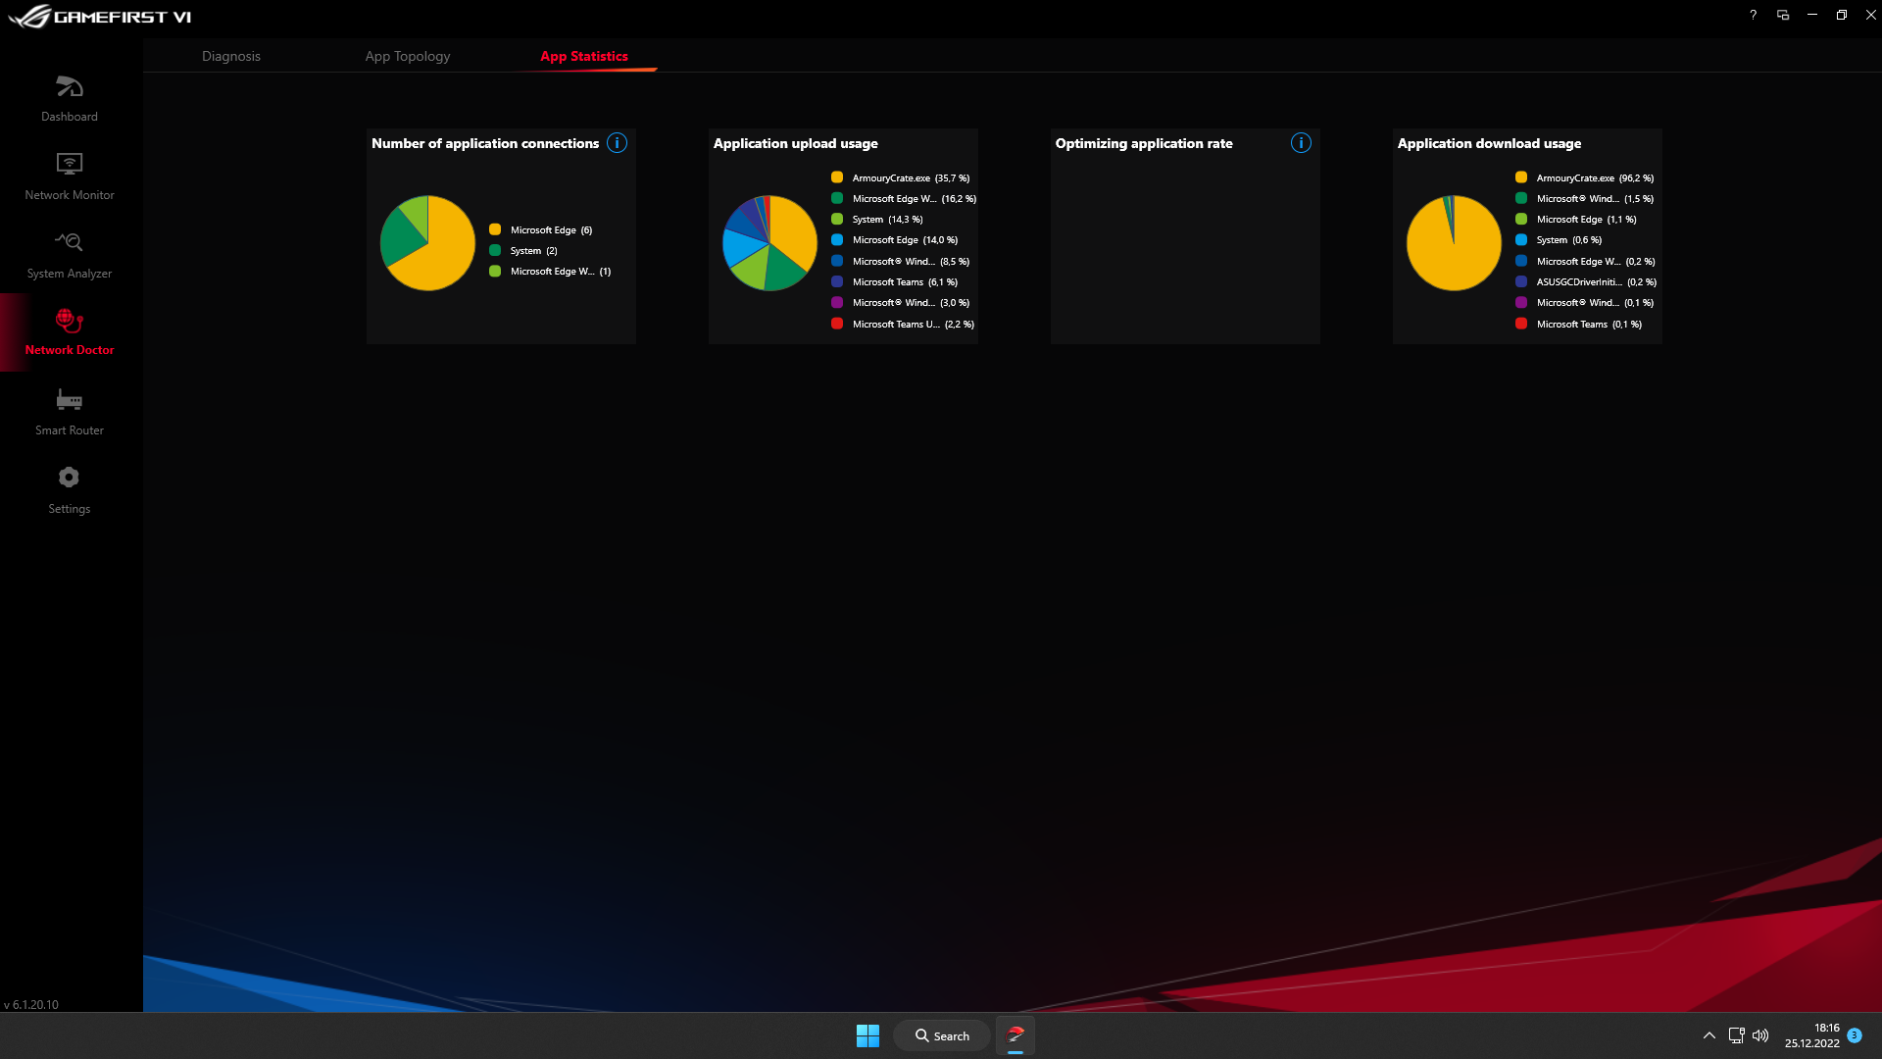1882x1059 pixels.
Task: Click the info icon on Optimizing application rate
Action: 1301,143
